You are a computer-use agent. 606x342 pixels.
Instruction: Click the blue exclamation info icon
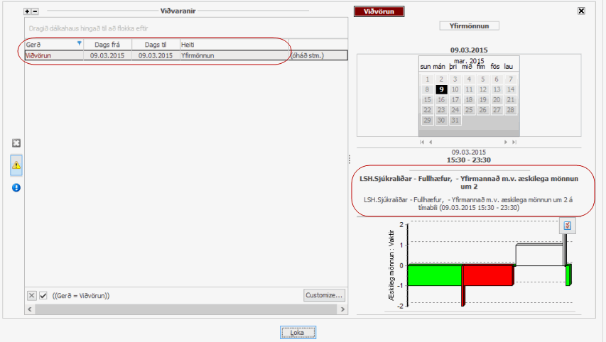[x=16, y=187]
